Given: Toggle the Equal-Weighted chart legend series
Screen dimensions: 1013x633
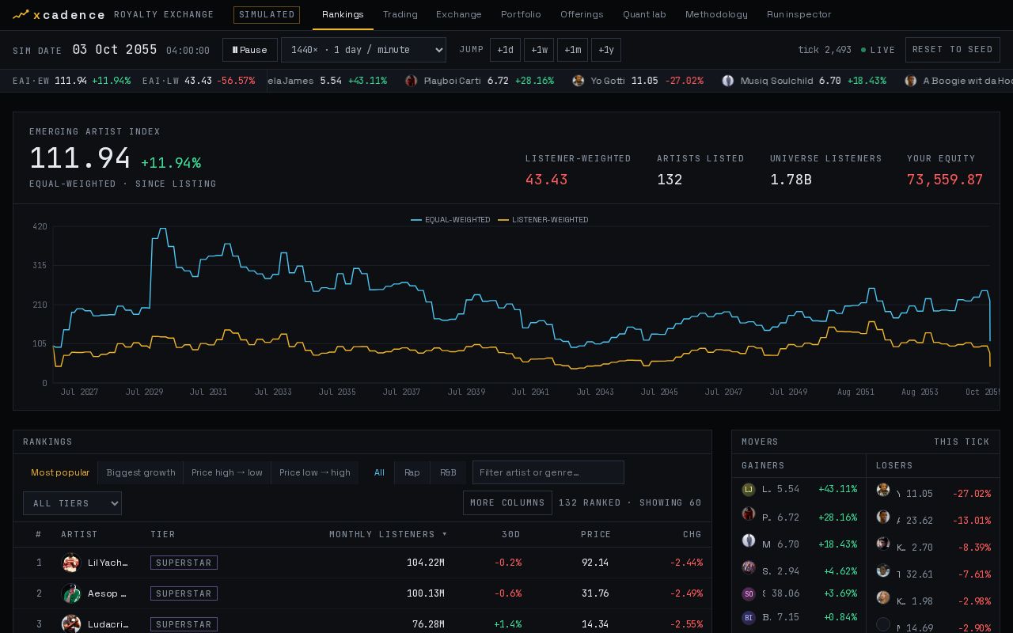Looking at the screenshot, I should [450, 220].
